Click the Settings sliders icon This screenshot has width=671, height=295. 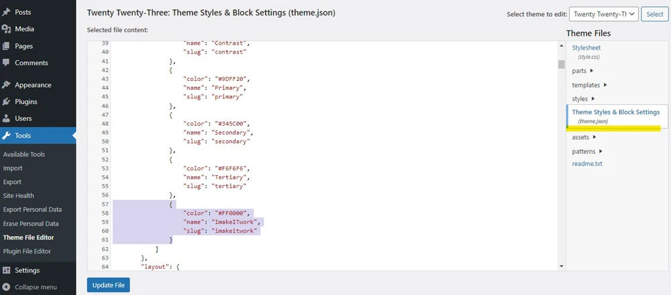(6, 270)
